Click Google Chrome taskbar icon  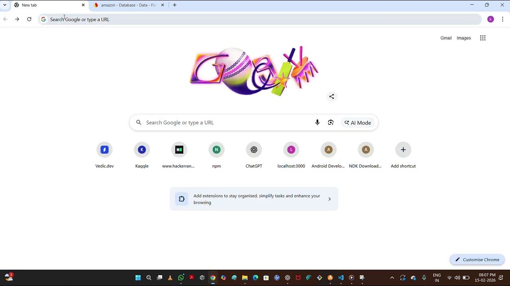(x=213, y=278)
